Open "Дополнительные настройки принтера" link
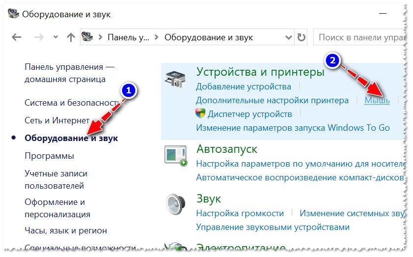This screenshot has height=257, width=413. [272, 100]
